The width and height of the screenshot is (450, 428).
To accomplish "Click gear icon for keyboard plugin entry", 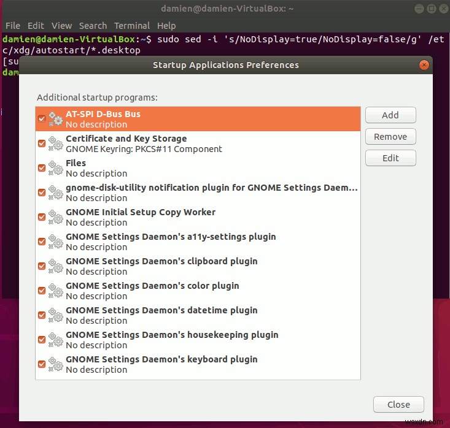I will (55, 364).
